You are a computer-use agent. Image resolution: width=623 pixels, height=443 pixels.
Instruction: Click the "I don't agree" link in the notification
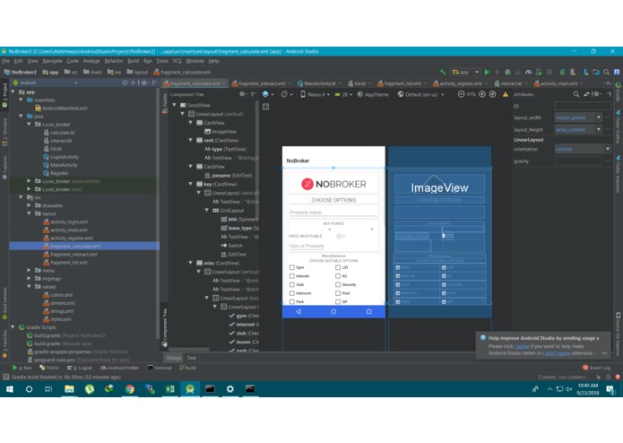pyautogui.click(x=557, y=352)
